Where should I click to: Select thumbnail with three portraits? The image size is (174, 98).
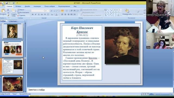13,49
